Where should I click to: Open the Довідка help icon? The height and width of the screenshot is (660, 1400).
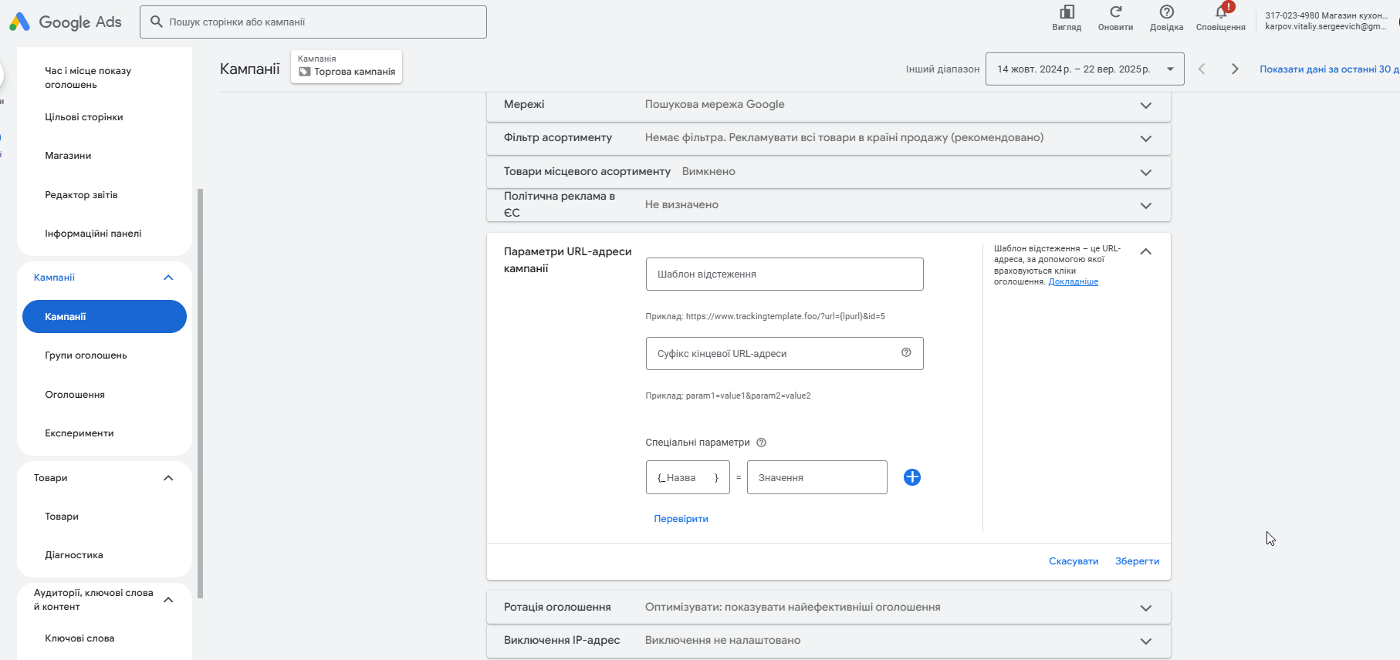[1166, 12]
